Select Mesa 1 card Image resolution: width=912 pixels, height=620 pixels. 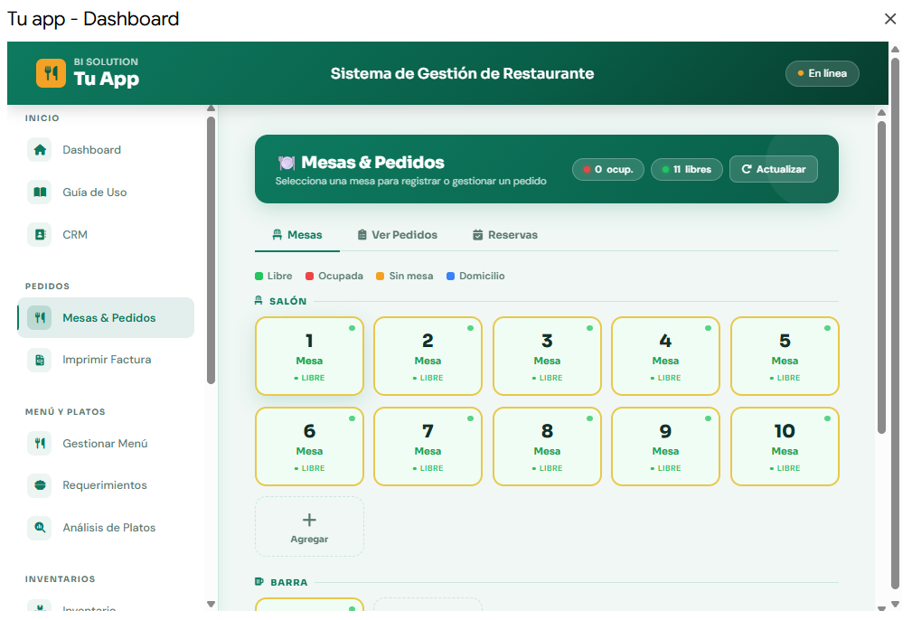[x=309, y=356]
